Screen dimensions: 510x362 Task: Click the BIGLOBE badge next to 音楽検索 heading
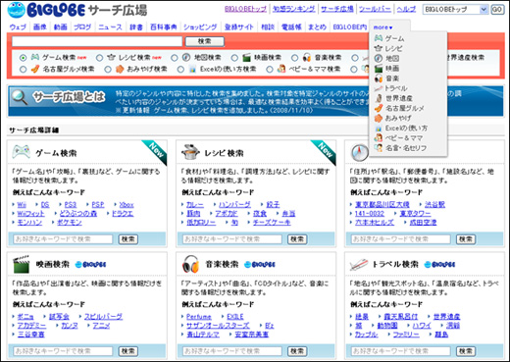(260, 265)
